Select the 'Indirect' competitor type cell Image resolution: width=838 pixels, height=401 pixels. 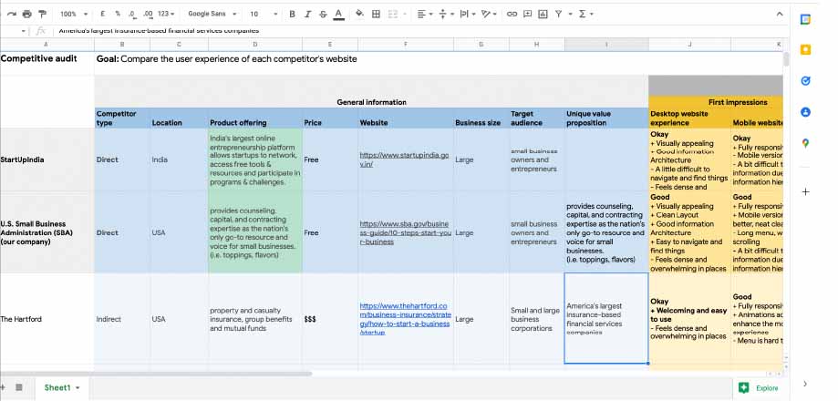122,319
